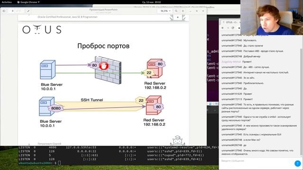Image resolution: width=303 pixels, height=170 pixels.
Task: Click the chat message input field
Action: [x=257, y=161]
